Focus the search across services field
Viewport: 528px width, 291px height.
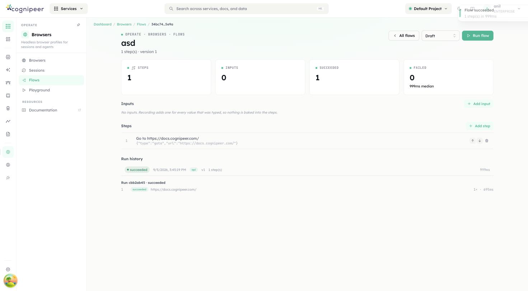tap(247, 9)
